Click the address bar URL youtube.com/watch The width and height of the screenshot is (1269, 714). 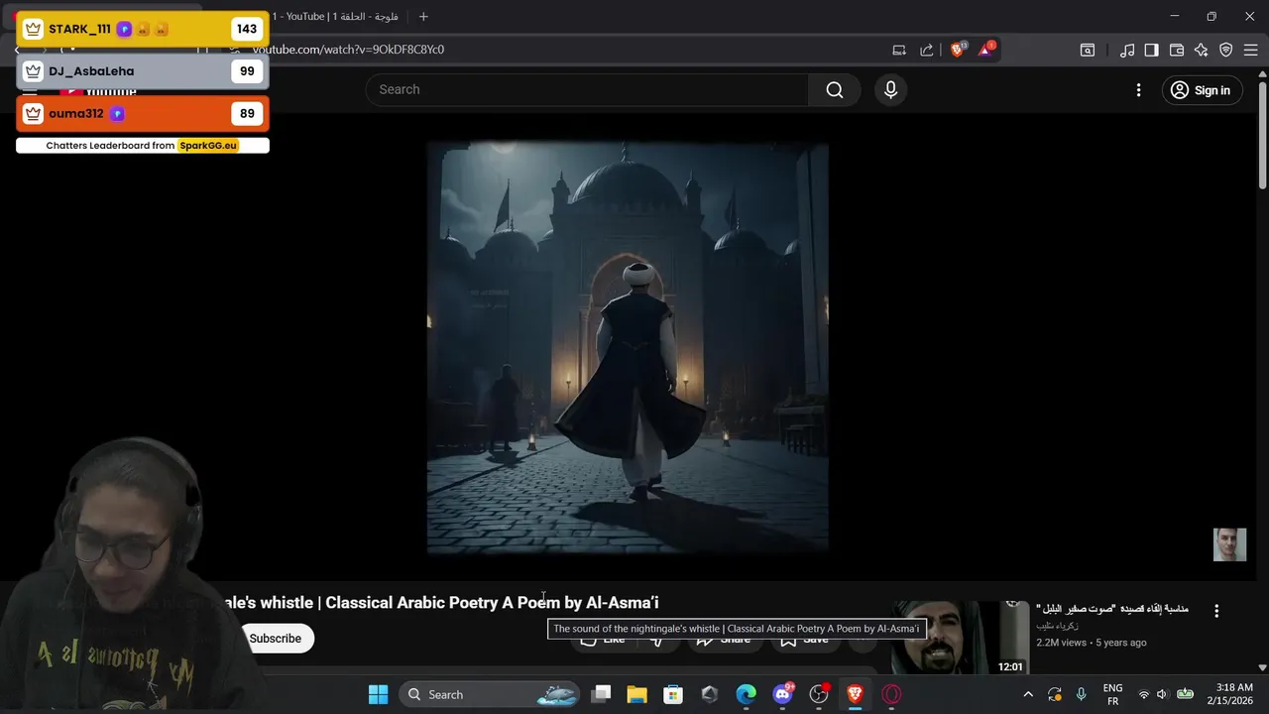click(348, 50)
